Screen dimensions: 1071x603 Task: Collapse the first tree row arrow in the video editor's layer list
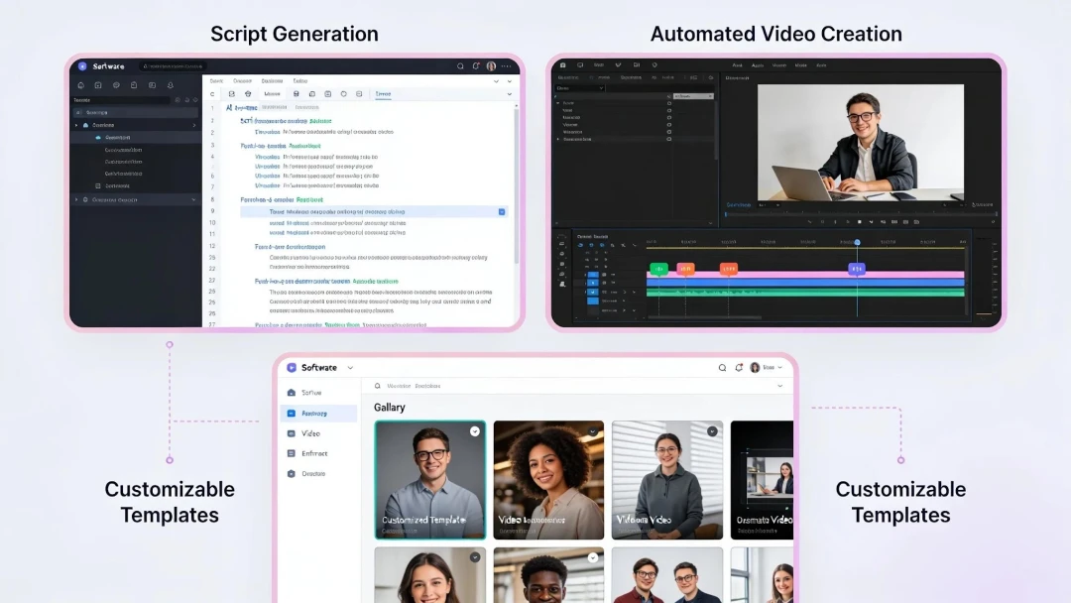tap(558, 103)
